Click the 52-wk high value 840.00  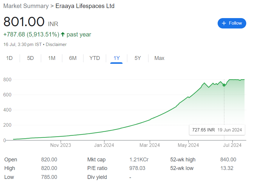[x=228, y=160]
